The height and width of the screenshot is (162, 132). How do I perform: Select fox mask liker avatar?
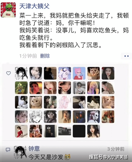click(94, 117)
